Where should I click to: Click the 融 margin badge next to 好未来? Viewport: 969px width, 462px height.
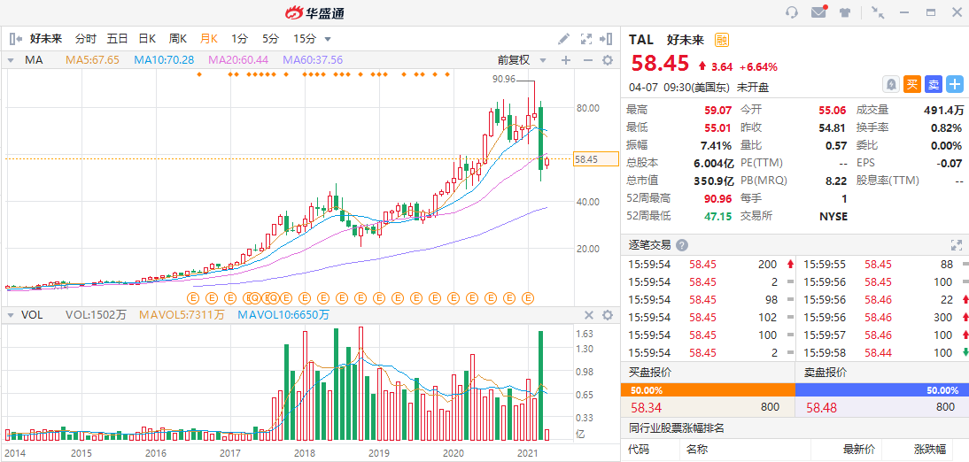[722, 41]
